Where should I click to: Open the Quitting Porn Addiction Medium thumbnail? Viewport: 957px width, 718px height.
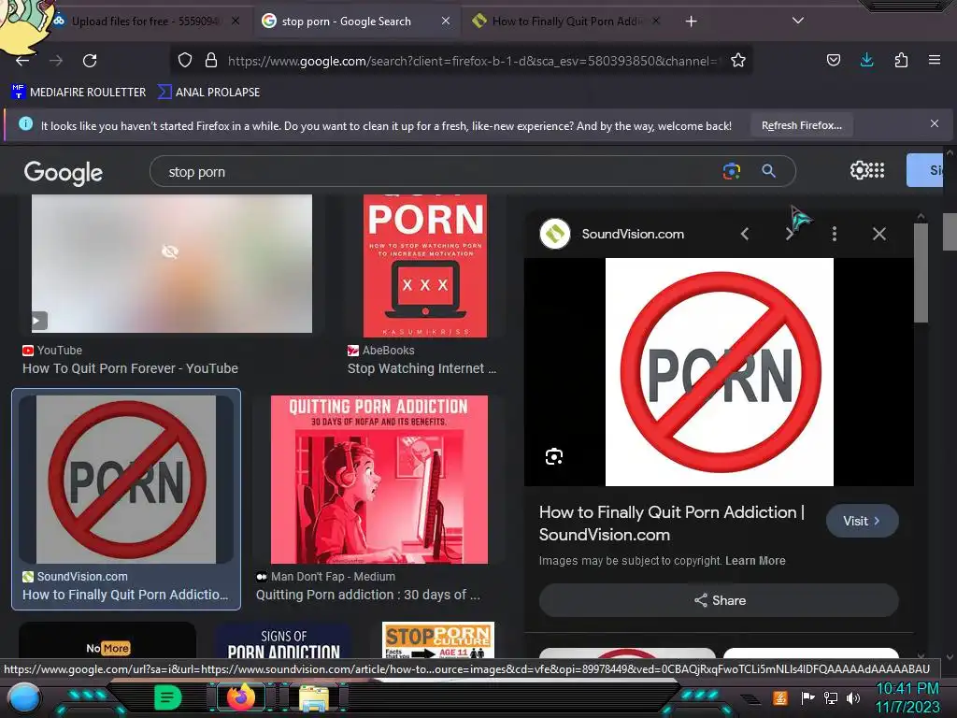coord(379,480)
